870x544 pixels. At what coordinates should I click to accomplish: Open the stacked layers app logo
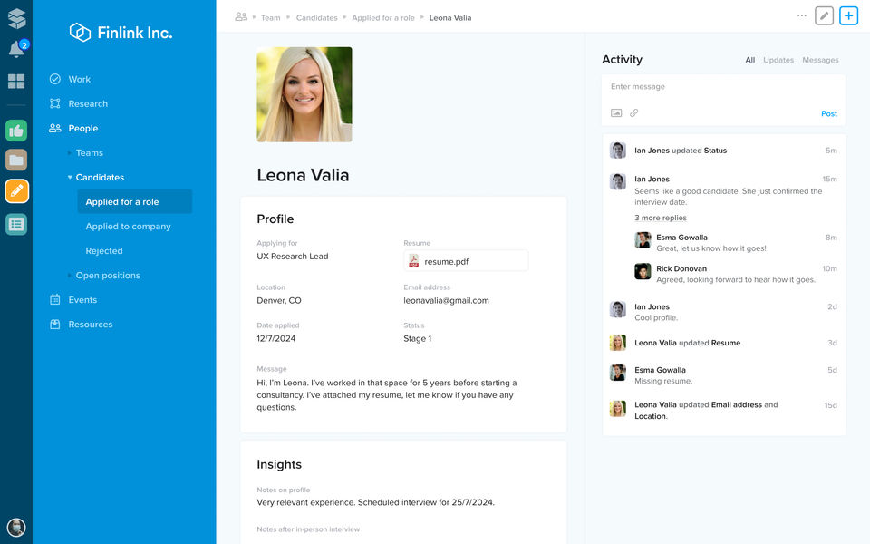point(16,18)
